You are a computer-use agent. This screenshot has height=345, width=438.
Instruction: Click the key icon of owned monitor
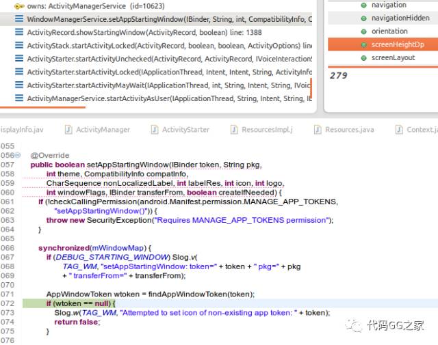coord(19,6)
